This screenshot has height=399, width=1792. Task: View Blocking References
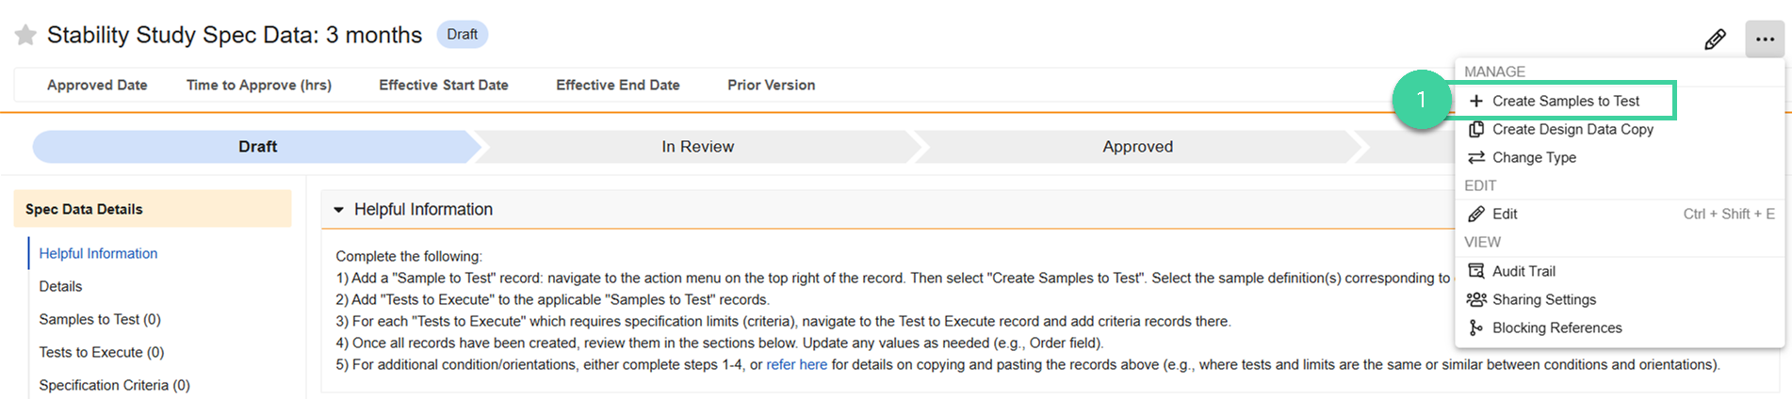(x=1556, y=327)
